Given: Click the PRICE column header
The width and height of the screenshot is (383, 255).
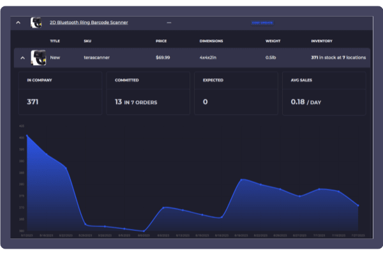Looking at the screenshot, I should tap(161, 41).
